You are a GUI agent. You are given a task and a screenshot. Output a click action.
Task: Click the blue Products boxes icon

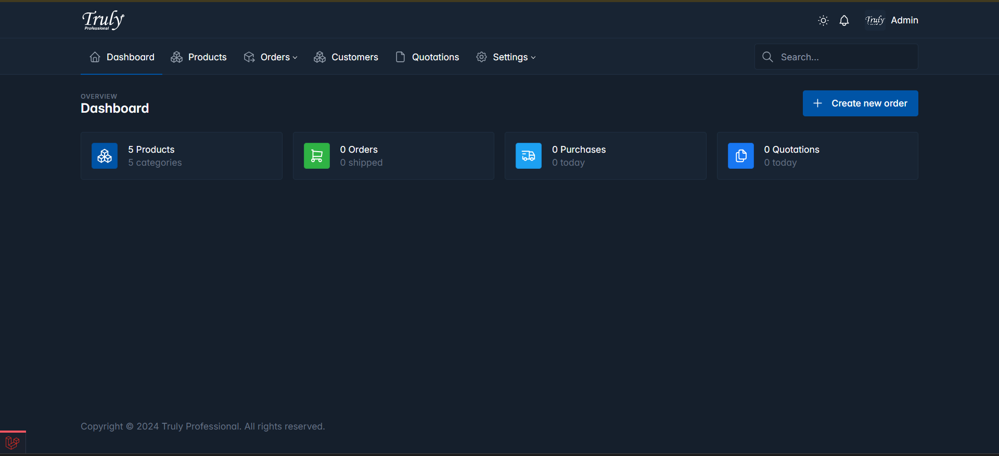pos(105,156)
